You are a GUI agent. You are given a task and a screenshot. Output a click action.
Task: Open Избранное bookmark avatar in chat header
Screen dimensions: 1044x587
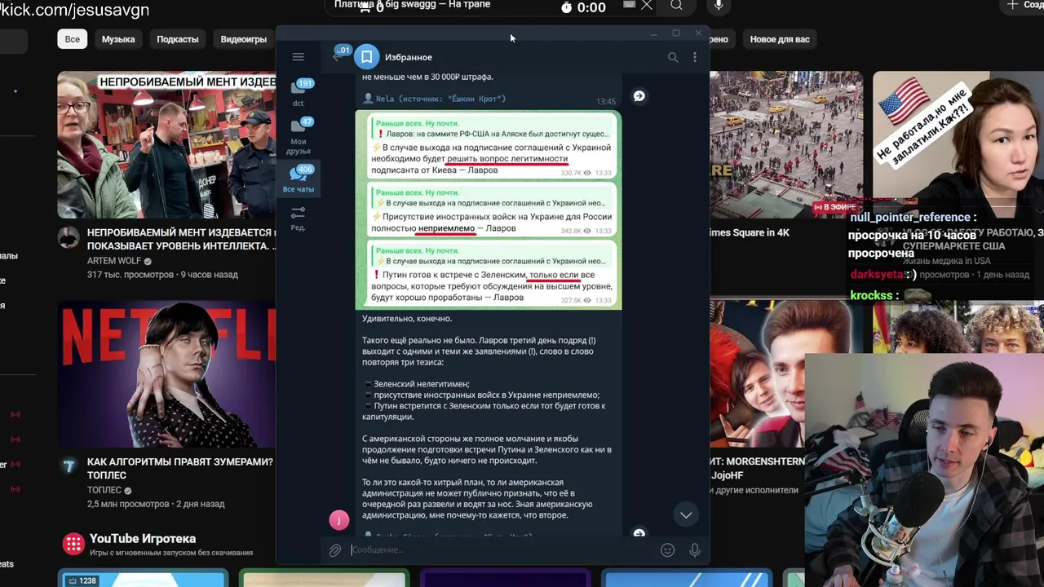coord(367,57)
